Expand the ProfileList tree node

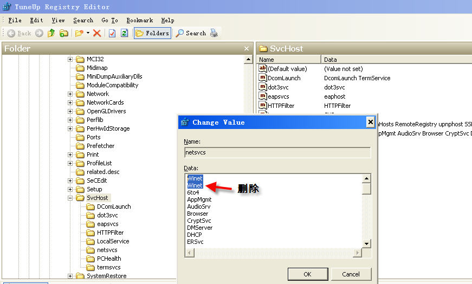click(x=70, y=164)
